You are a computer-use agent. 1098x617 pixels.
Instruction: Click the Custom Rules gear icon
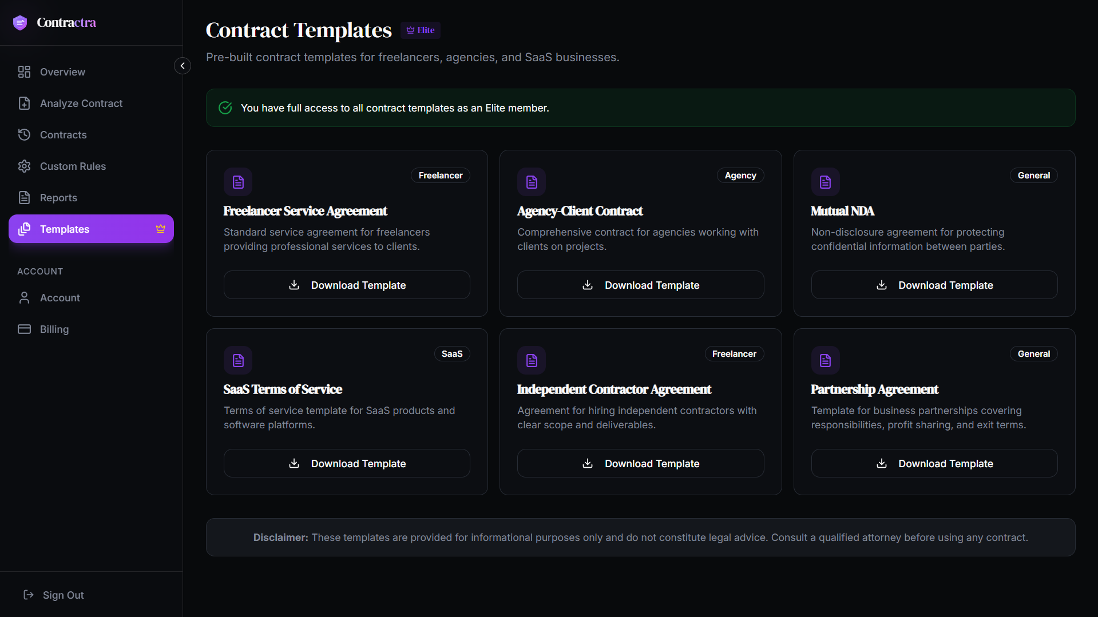[x=24, y=166]
